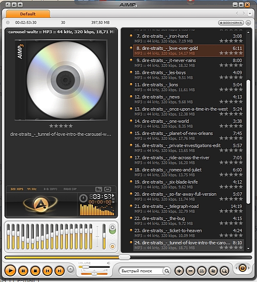Click the CD album art thumbnail

61,80
